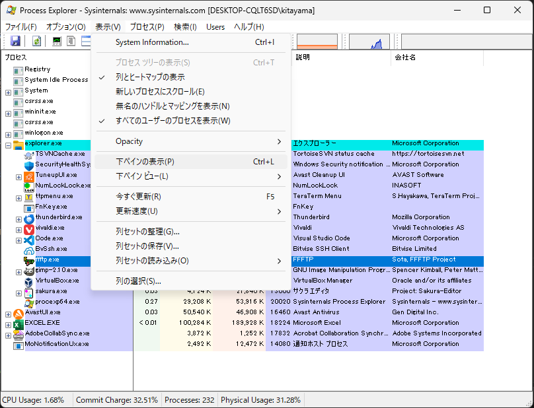The width and height of the screenshot is (534, 408).
Task: Click the NumLockLock.exe lock icon
Action: [29, 187]
